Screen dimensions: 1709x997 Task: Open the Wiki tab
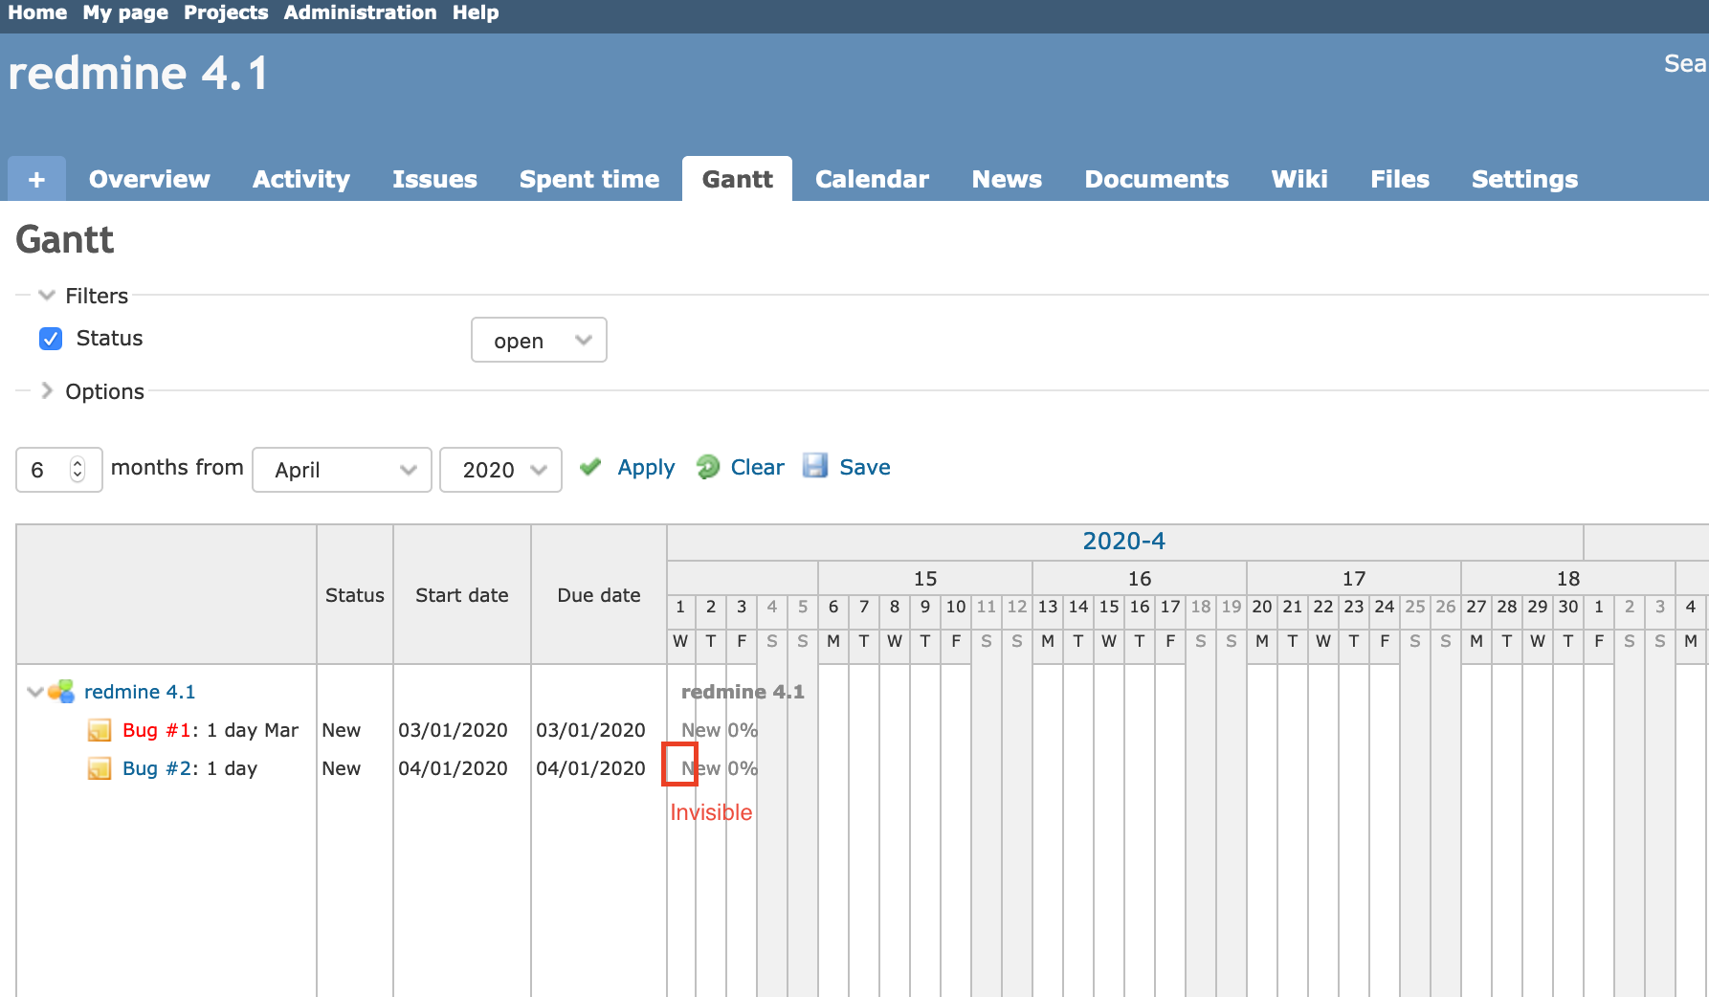[1299, 179]
